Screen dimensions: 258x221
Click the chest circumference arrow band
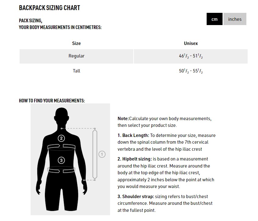(x=61, y=146)
